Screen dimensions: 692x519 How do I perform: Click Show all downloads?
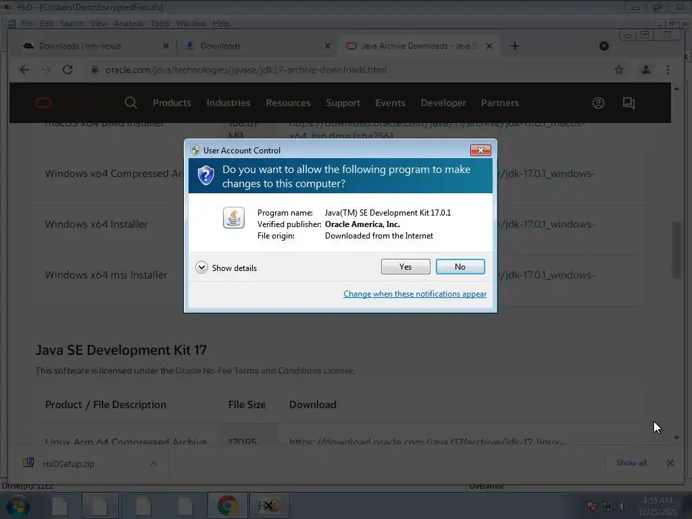[632, 463]
